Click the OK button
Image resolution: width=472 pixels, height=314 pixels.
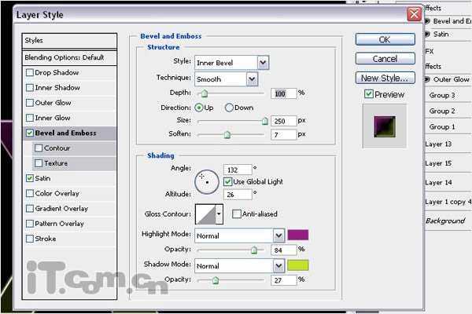tap(385, 39)
